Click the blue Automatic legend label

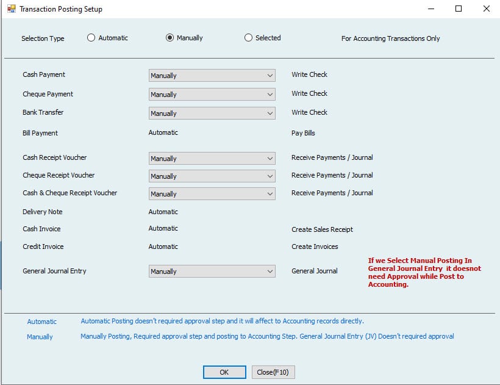pos(42,322)
